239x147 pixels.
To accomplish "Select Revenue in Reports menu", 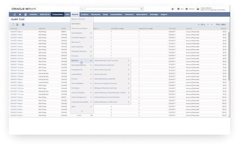I will (x=82, y=60).
